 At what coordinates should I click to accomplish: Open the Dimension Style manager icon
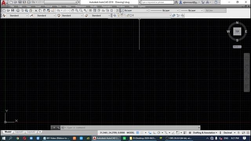(x=31, y=16)
